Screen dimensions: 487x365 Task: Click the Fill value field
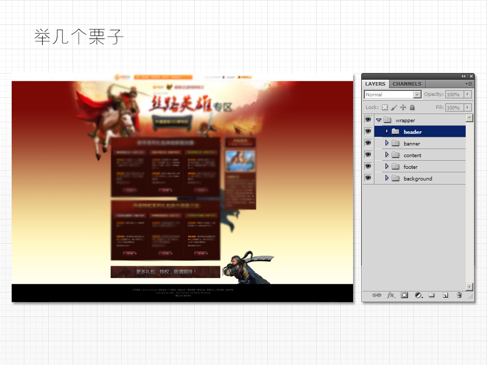tap(455, 107)
